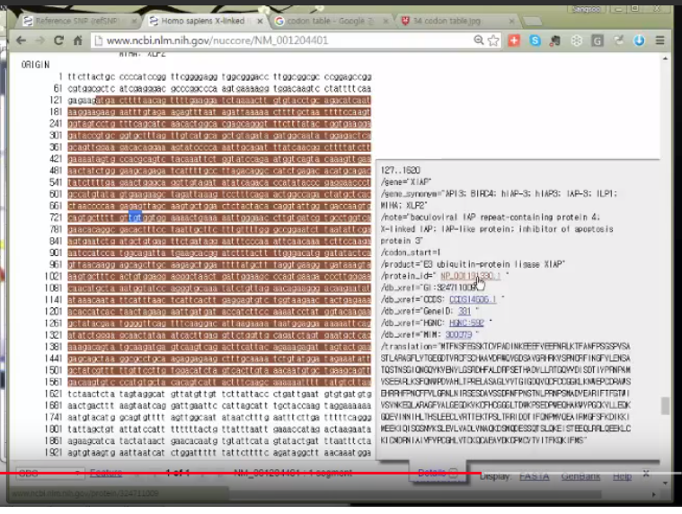Image resolution: width=682 pixels, height=514 pixels.
Task: Click the gray G extension icon
Action: [x=598, y=40]
